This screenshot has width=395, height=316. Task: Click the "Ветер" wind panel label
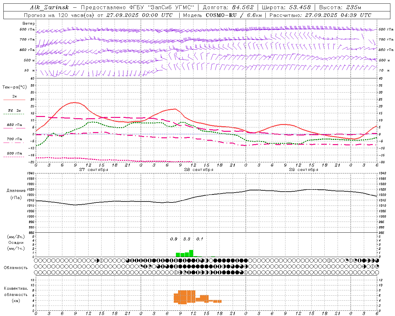(x=29, y=23)
